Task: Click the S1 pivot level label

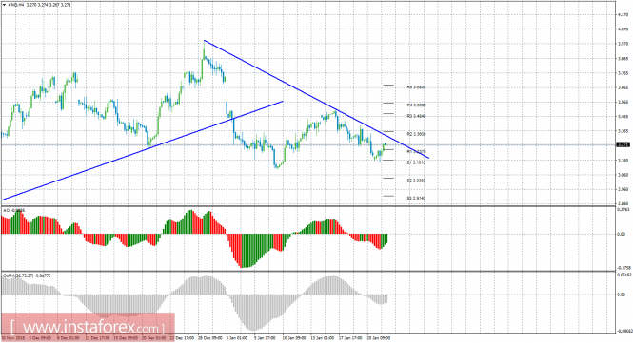Action: [416, 162]
